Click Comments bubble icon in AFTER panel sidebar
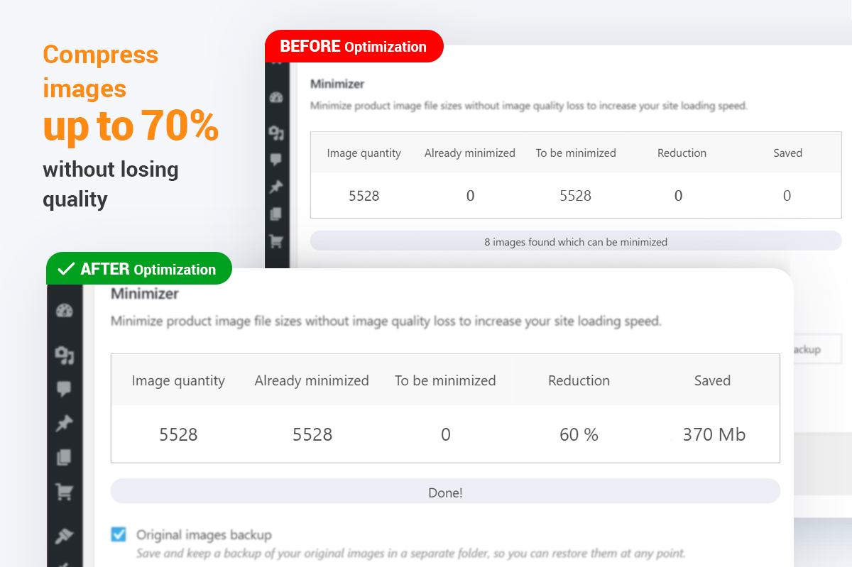 pos(65,389)
